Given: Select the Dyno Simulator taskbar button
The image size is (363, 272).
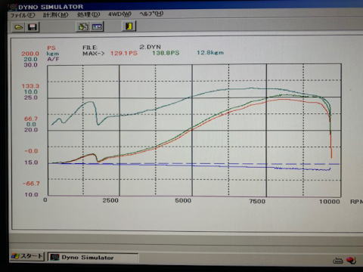Looking at the screenshot, I should point(93,258).
